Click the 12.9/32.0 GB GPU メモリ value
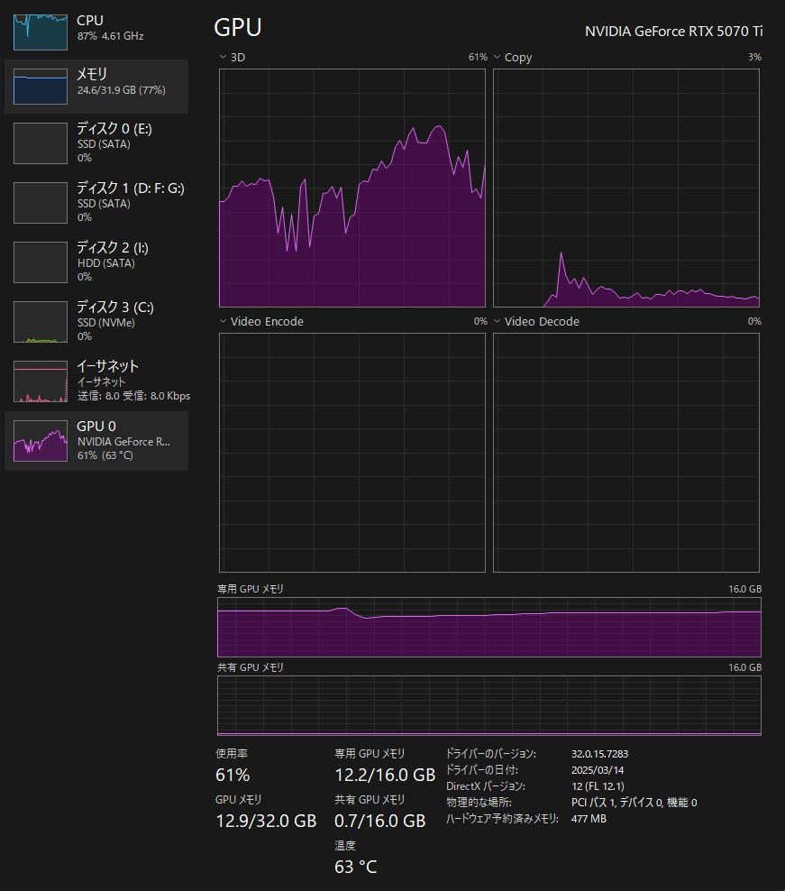 coord(266,821)
